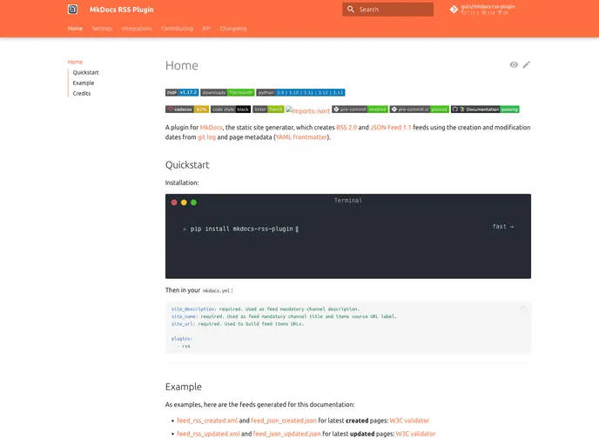Open the YAML frontmatter link
Screen dimensions: 599x445
pos(301,137)
